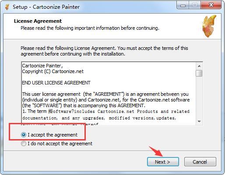Click the Cartoonize Painter setup icon in title bar

click(x=7, y=7)
